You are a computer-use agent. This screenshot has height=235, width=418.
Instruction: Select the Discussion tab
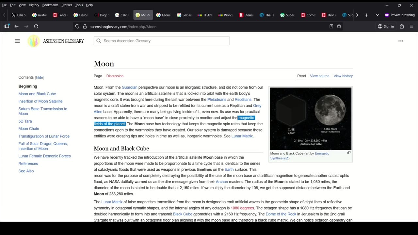click(115, 76)
